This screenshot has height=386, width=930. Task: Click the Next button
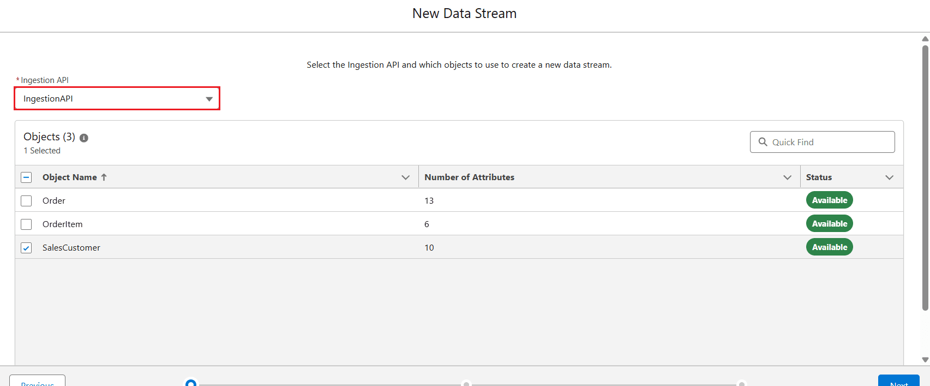click(898, 382)
